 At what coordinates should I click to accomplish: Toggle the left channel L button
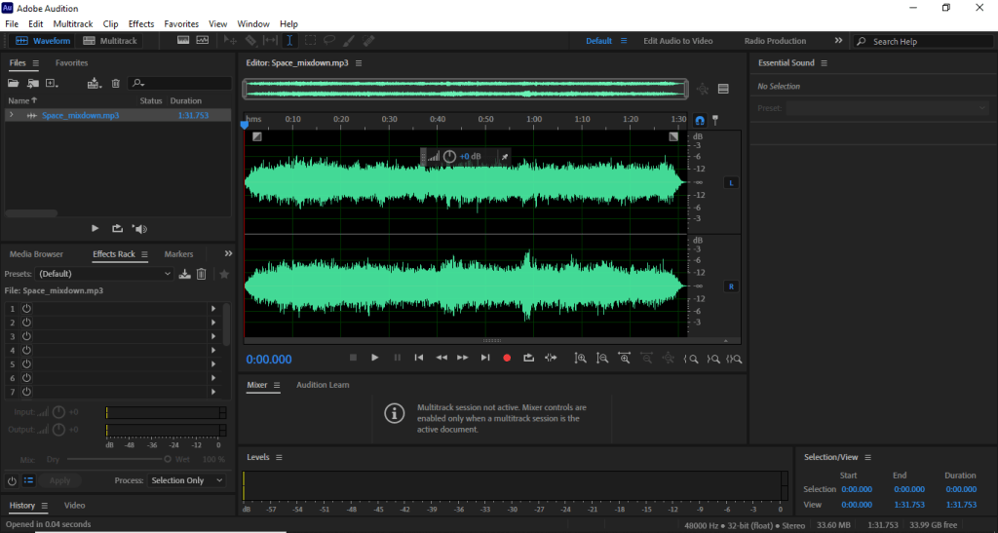pyautogui.click(x=730, y=183)
